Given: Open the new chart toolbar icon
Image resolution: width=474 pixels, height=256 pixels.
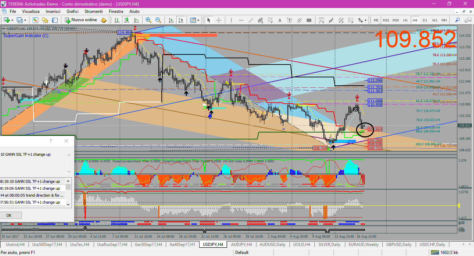Looking at the screenshot, I should (7, 20).
